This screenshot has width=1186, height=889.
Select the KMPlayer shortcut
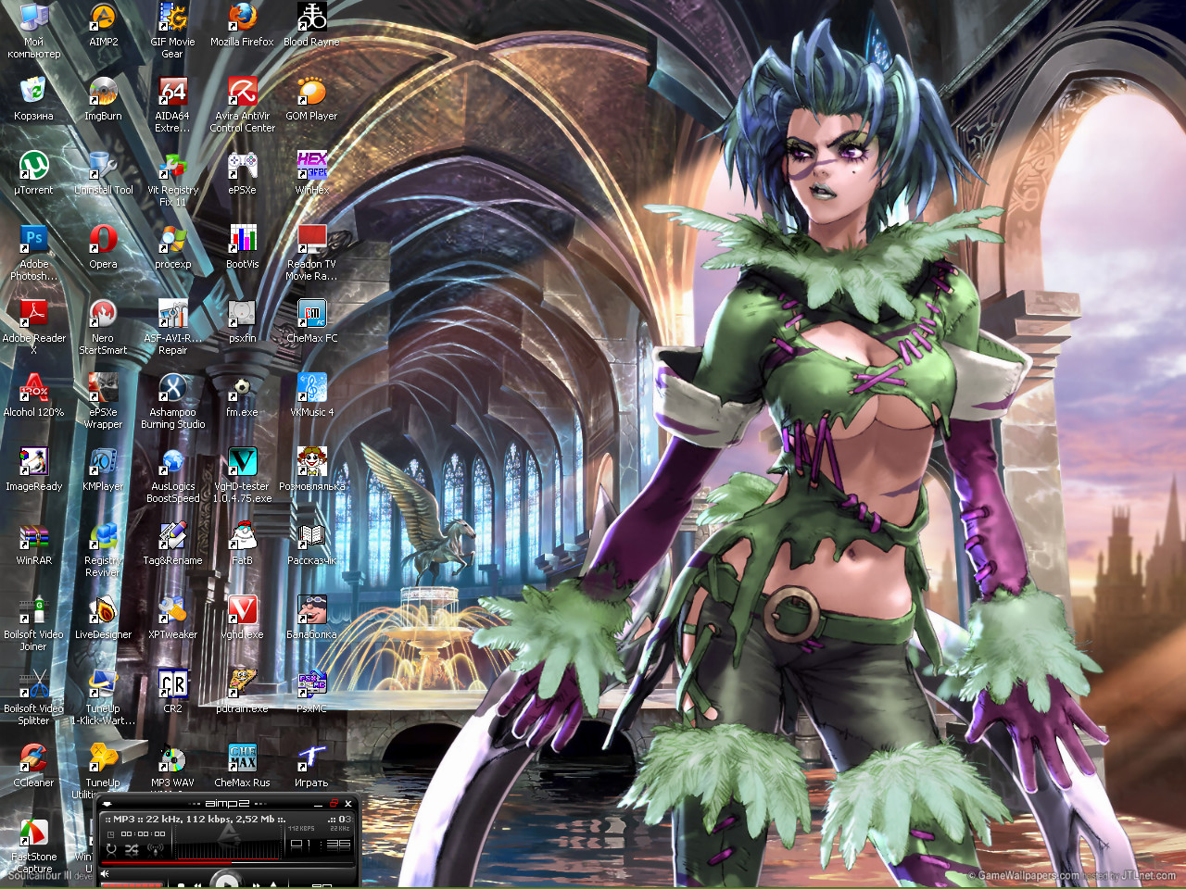coord(103,462)
